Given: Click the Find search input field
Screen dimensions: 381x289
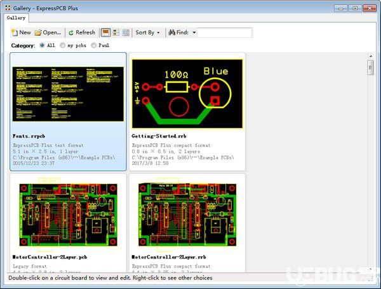Looking at the screenshot, I should pyautogui.click(x=225, y=32).
